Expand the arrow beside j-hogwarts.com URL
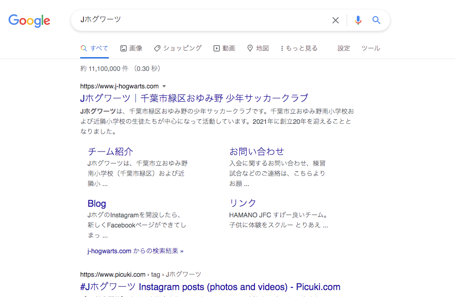 click(x=164, y=87)
